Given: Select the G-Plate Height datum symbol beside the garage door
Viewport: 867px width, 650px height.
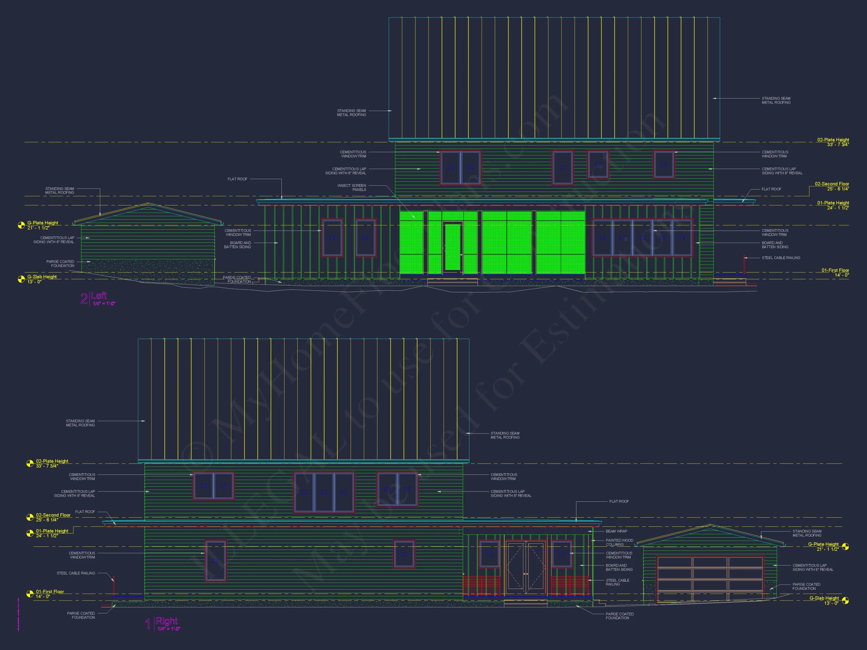Looking at the screenshot, I should pos(845,546).
